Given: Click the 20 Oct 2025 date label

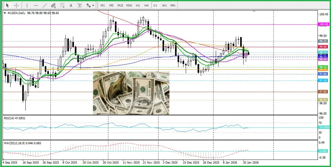Looking at the screenshot, I should coord(90,163).
